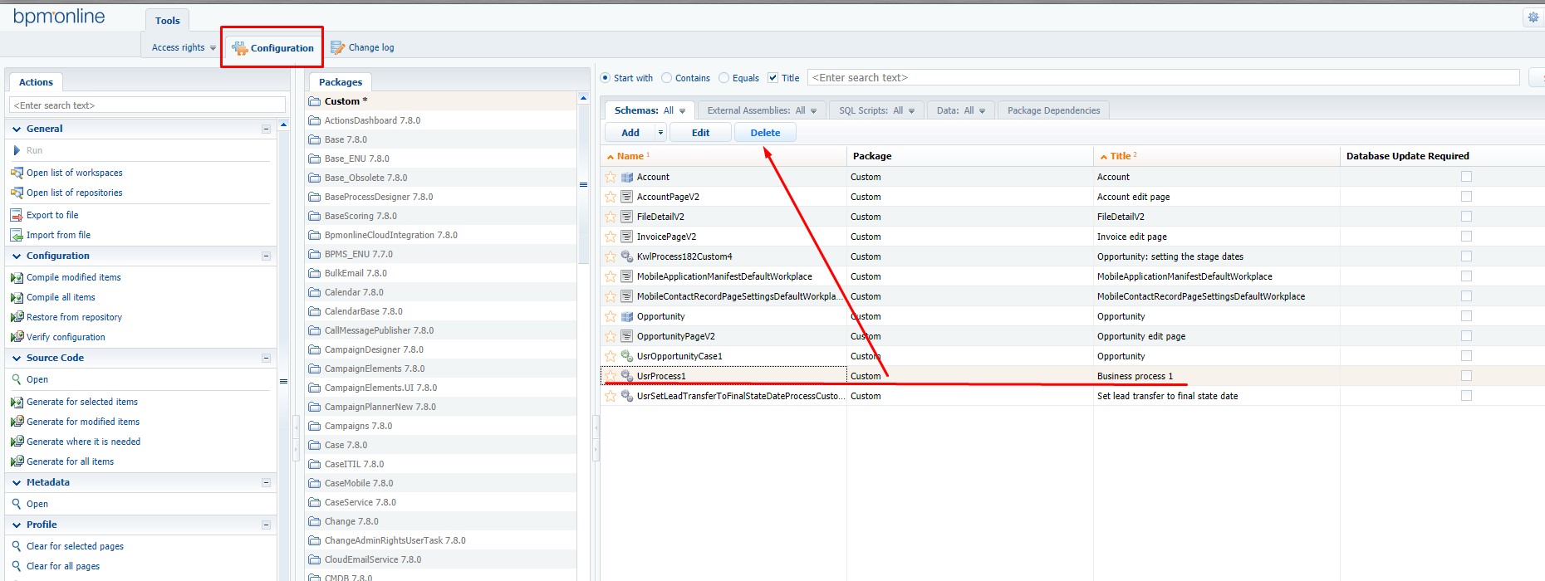This screenshot has width=1545, height=581.
Task: Click the Compile all items icon
Action: (17, 297)
